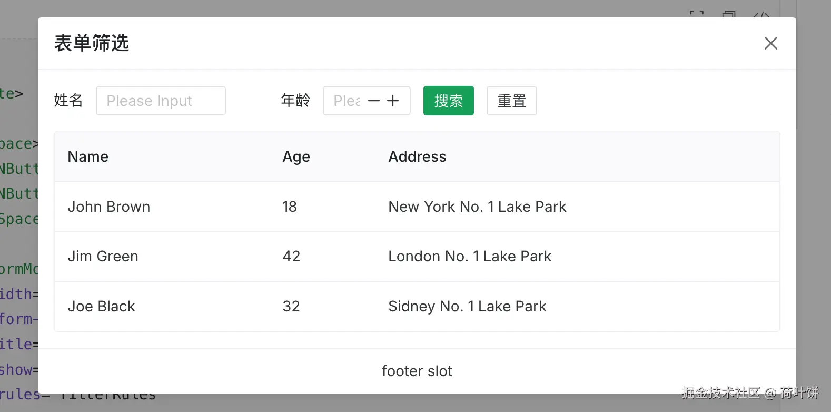Click the minus icon in 年龄 field
831x412 pixels.
pos(374,101)
